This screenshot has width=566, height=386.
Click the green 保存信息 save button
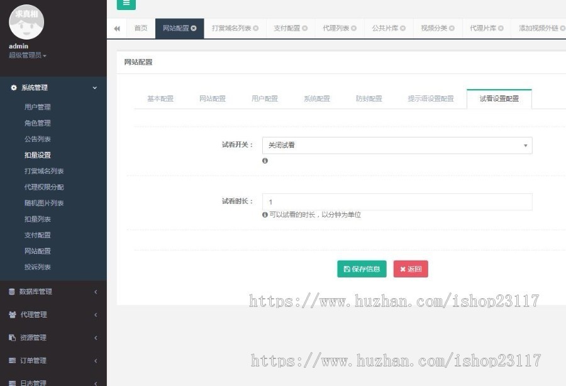[x=362, y=269]
